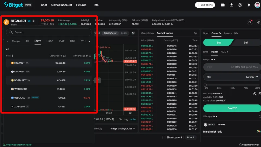Expand the Margin trading tutorial dropdown
Screen dimensions: 261x147
point(123,128)
